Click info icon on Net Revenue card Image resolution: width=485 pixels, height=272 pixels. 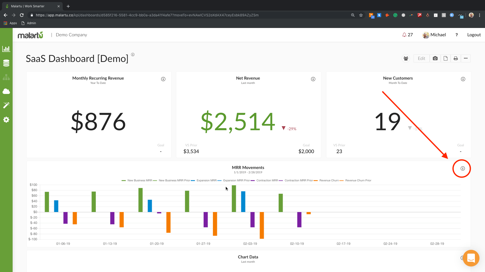pos(313,79)
